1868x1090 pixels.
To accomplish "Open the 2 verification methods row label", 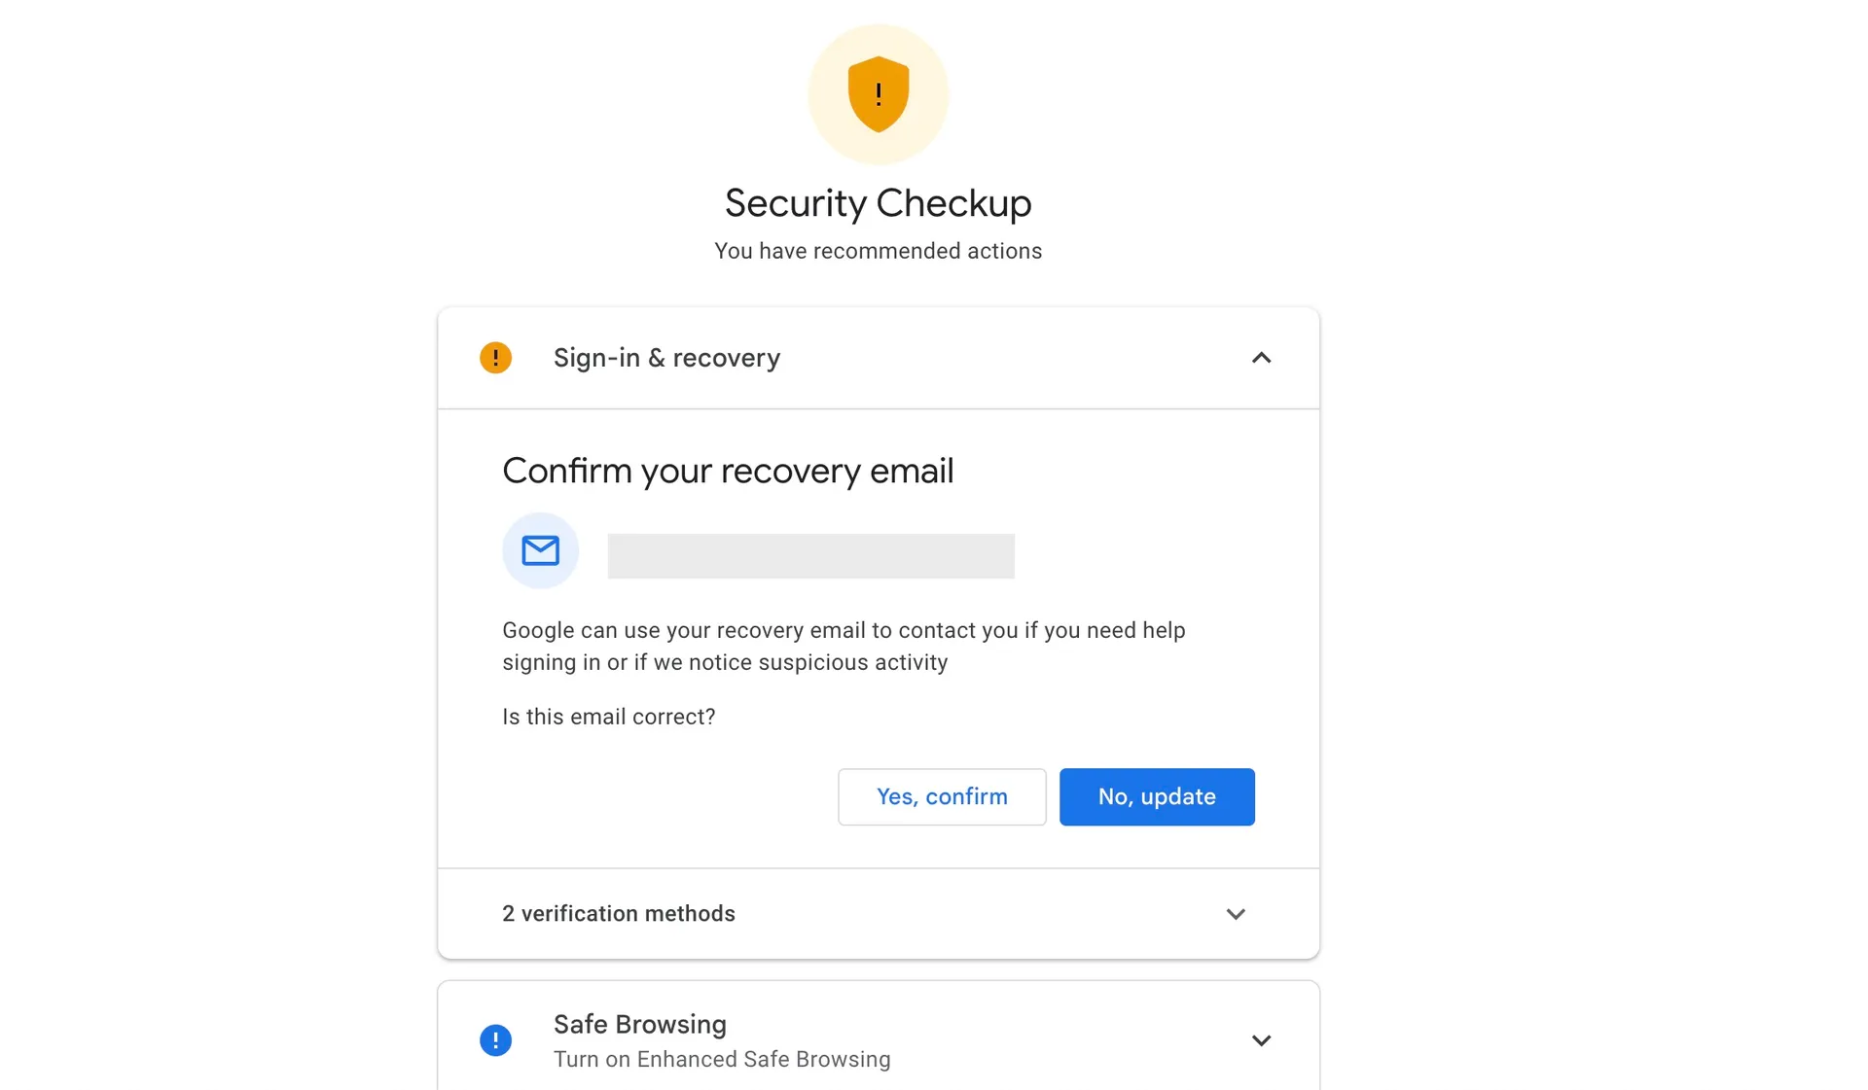I will 619,914.
